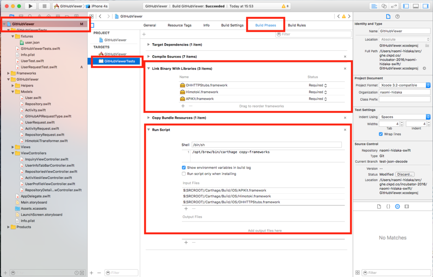Hide the Navigator pane

[406, 6]
